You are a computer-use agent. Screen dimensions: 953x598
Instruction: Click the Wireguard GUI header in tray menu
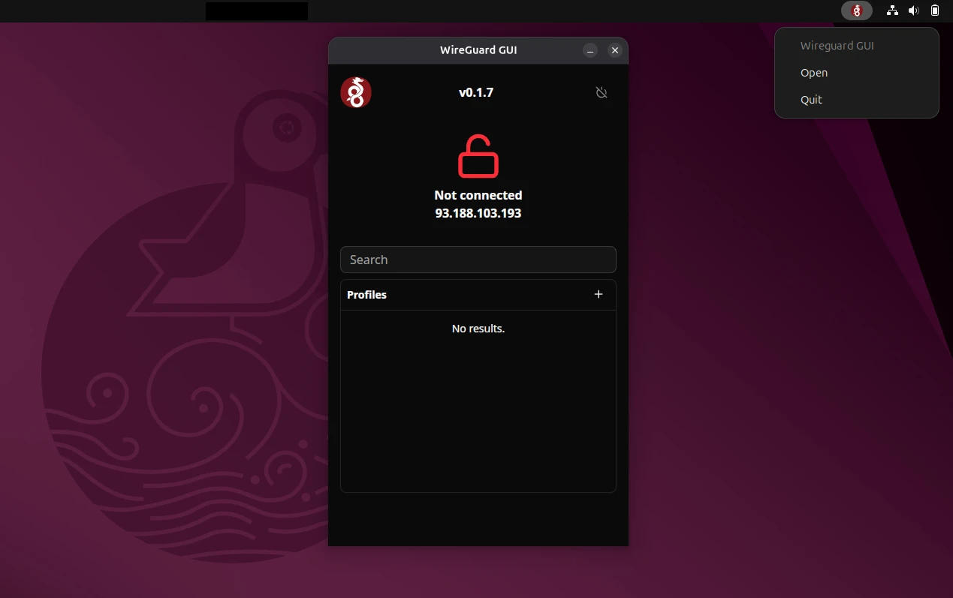click(x=837, y=45)
